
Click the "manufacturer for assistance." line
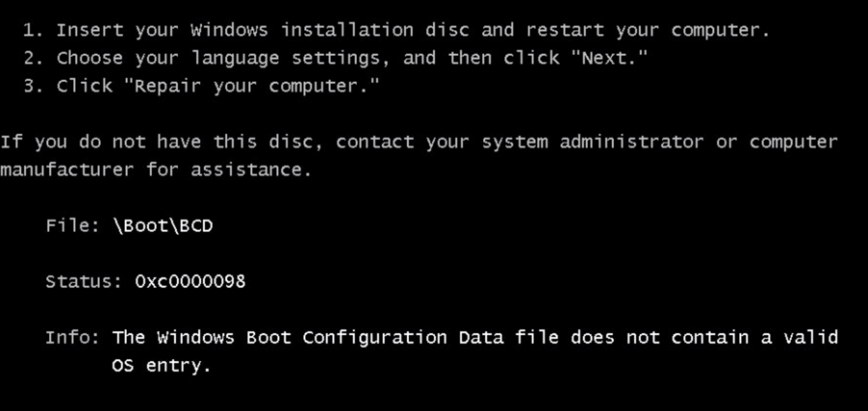tap(156, 170)
